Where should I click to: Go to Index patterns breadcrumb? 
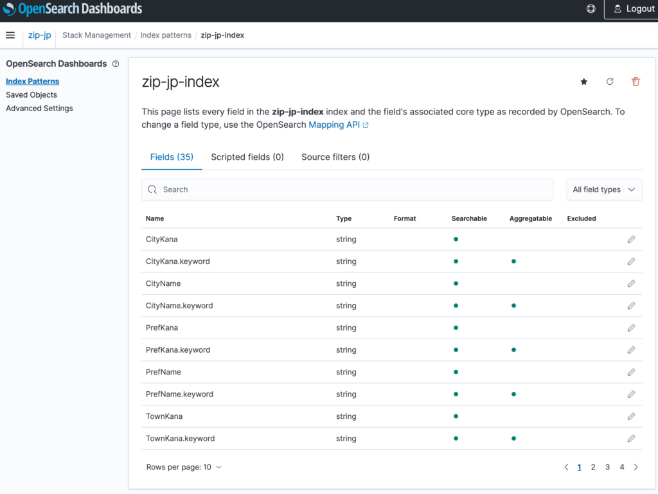(x=166, y=35)
